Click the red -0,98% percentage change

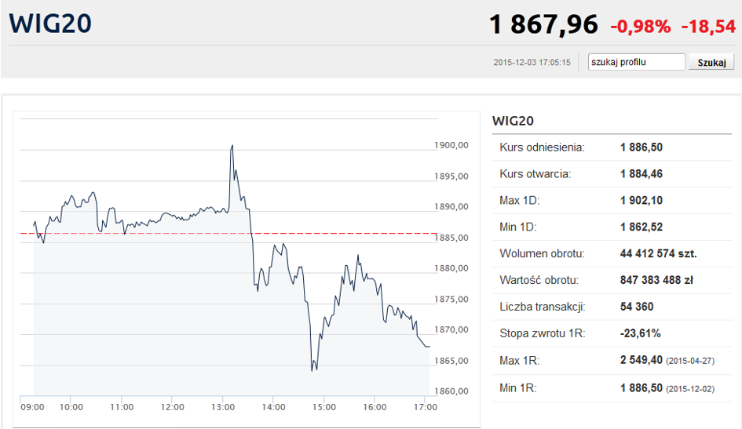(641, 27)
